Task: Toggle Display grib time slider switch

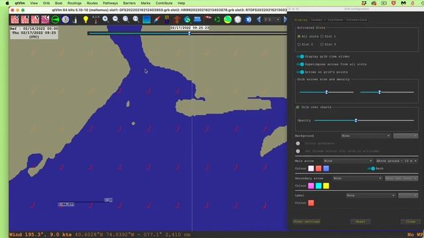Action: pyautogui.click(x=300, y=56)
